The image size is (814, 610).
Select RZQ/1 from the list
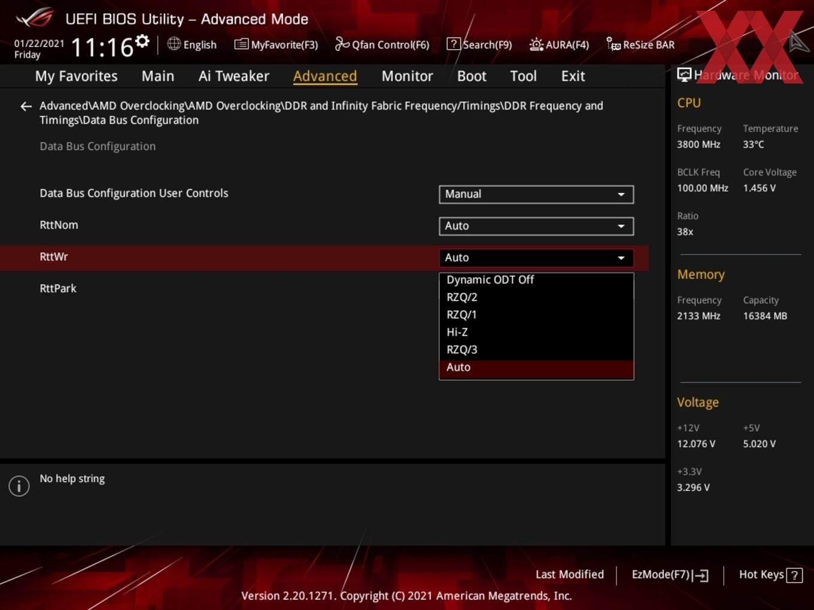point(536,315)
